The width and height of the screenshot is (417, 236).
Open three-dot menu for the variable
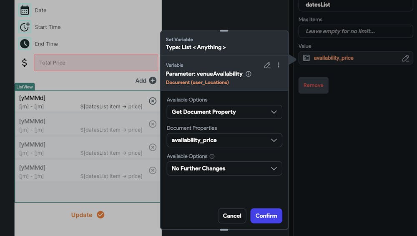[279, 65]
